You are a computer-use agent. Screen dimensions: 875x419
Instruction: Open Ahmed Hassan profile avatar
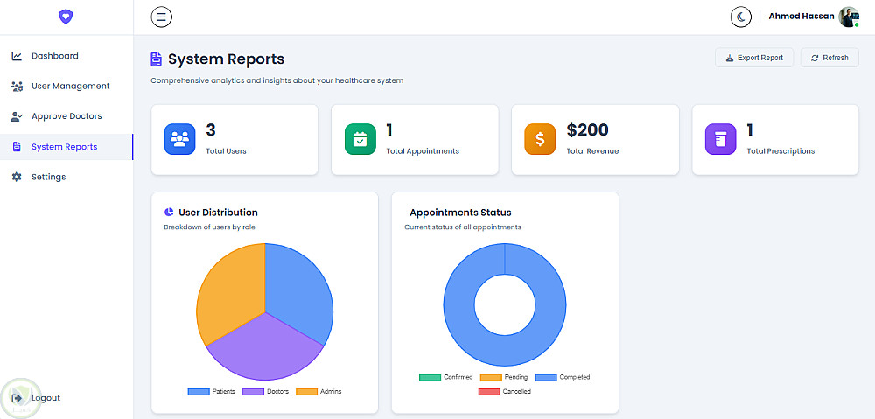pyautogui.click(x=848, y=17)
